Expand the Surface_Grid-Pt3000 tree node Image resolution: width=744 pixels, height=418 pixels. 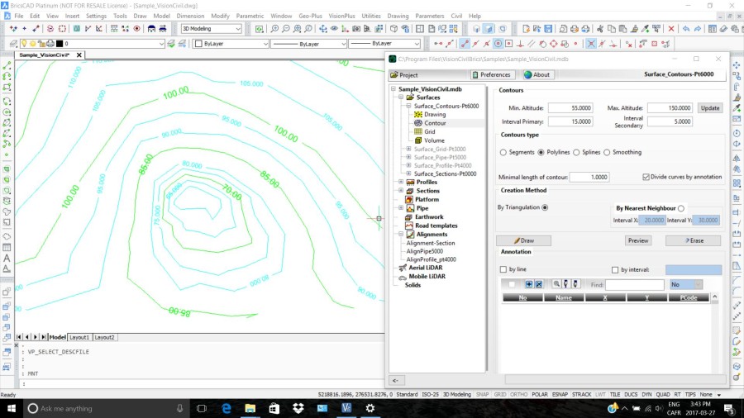pos(408,149)
